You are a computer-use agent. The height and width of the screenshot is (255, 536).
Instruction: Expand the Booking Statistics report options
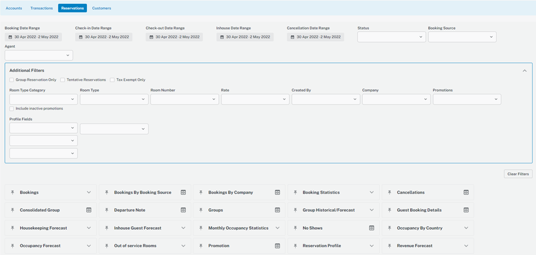[x=372, y=192]
